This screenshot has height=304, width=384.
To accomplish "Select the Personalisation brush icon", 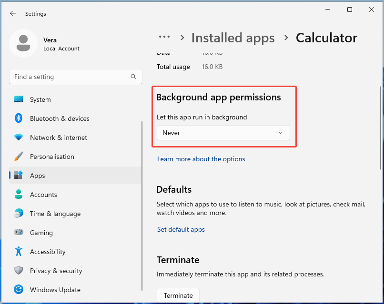I will 19,157.
